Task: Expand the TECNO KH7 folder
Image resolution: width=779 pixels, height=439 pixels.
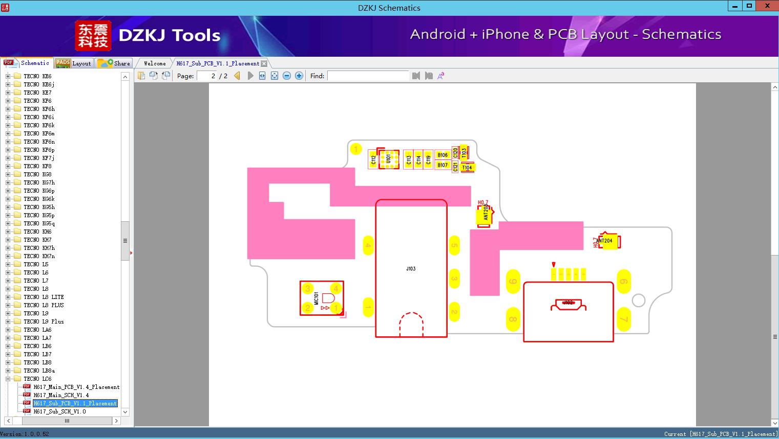Action: [x=8, y=240]
